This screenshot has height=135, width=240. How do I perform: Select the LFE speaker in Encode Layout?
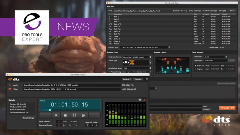click(x=187, y=70)
